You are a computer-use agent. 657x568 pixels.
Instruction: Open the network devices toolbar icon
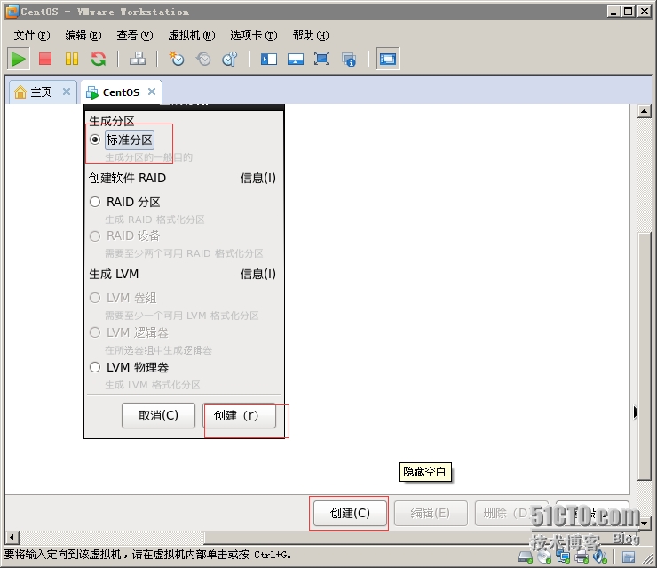138,59
